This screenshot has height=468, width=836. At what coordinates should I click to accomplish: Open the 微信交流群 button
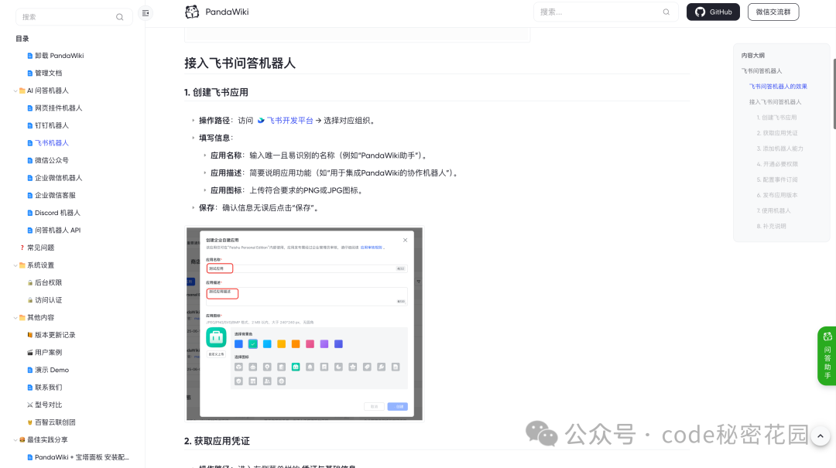click(773, 12)
